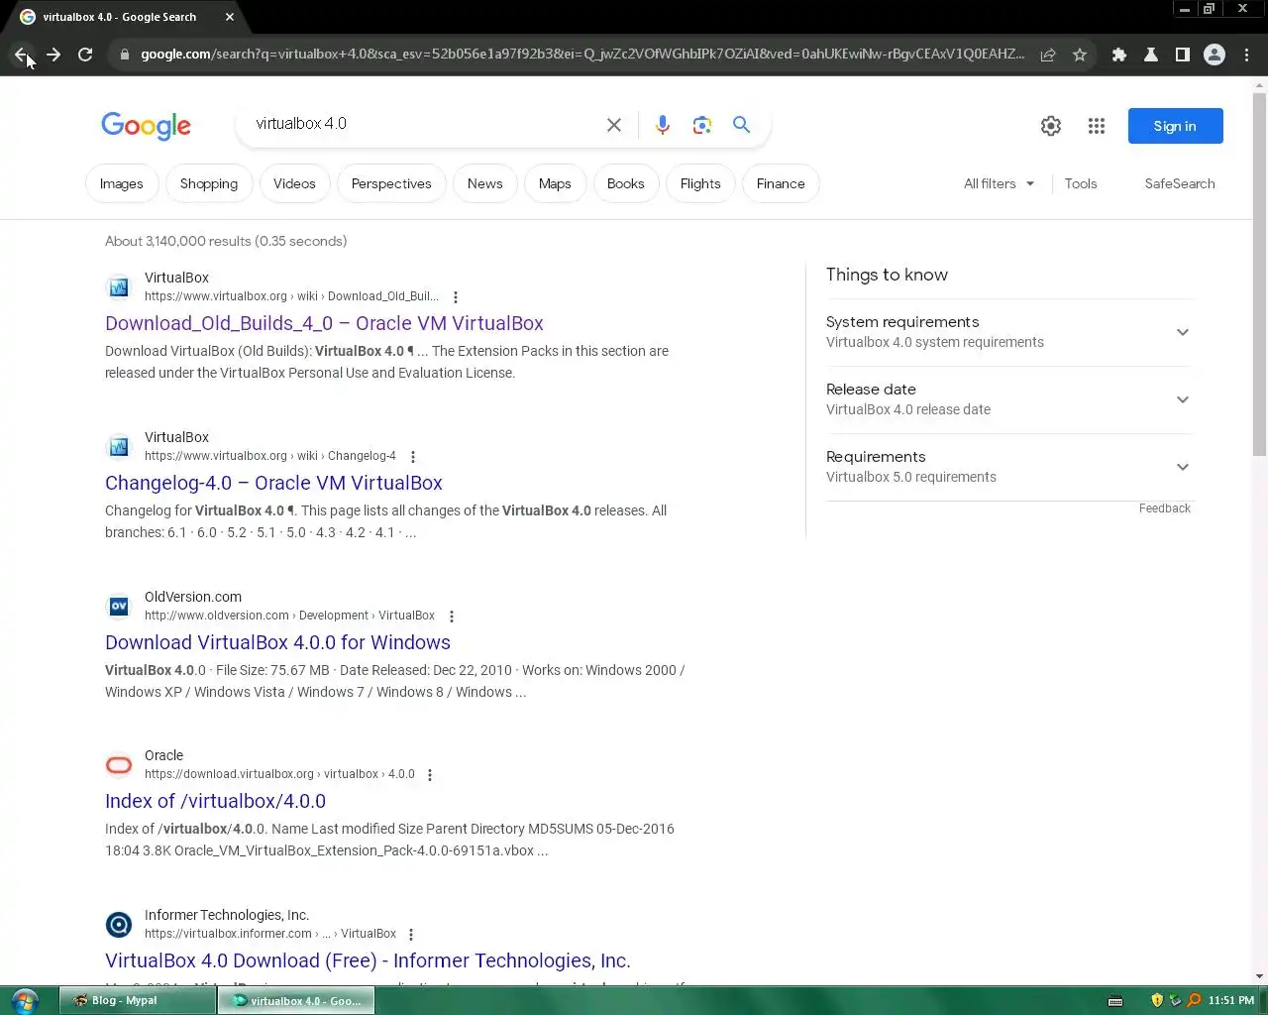
Task: Click the browser address bar URL
Action: click(582, 55)
